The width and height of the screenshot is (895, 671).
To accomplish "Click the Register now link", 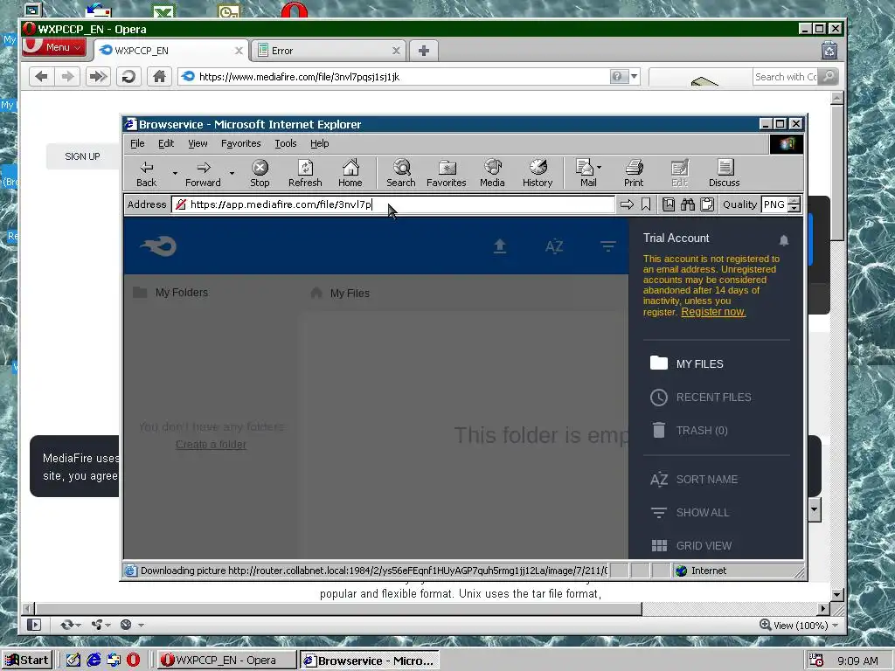I will click(x=713, y=312).
